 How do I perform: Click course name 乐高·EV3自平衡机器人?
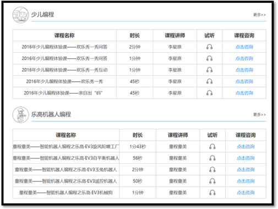66,158
